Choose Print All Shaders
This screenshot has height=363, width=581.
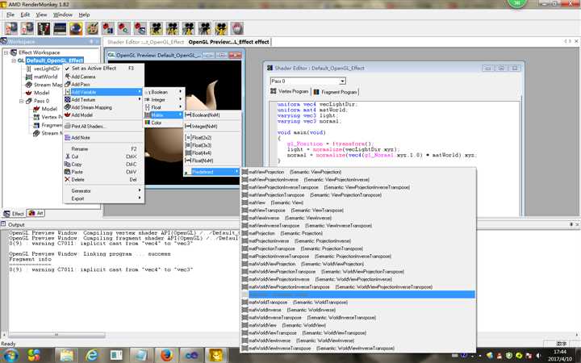pos(103,126)
